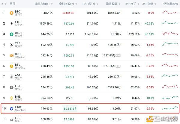Click the ADA Cardano logo icon
The width and height of the screenshot is (180, 124).
(11, 77)
